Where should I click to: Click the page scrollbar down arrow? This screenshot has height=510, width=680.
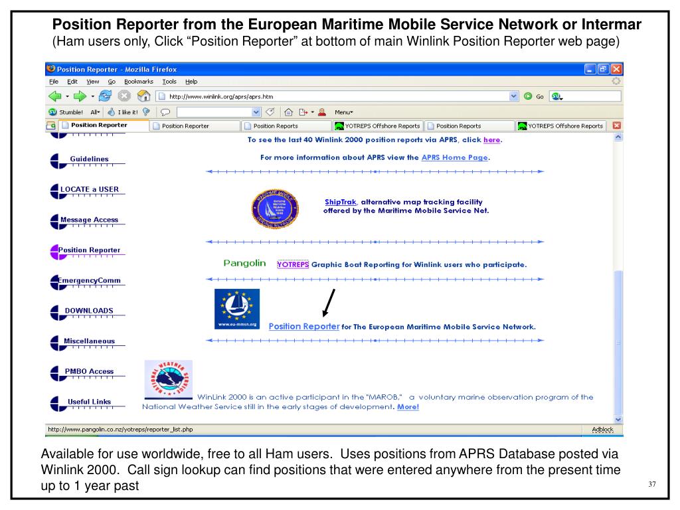(x=618, y=420)
